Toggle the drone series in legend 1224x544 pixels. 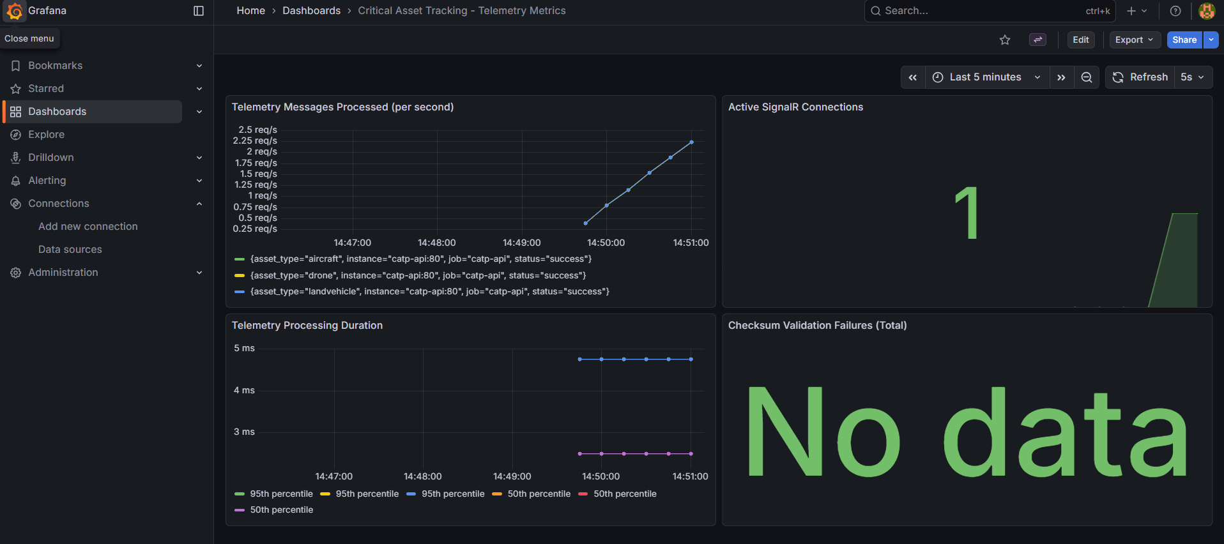(x=418, y=276)
